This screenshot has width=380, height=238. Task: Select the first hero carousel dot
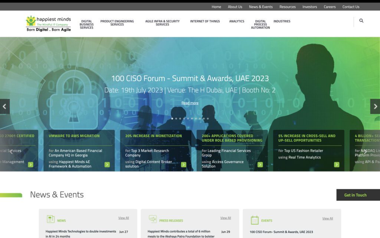click(x=172, y=119)
